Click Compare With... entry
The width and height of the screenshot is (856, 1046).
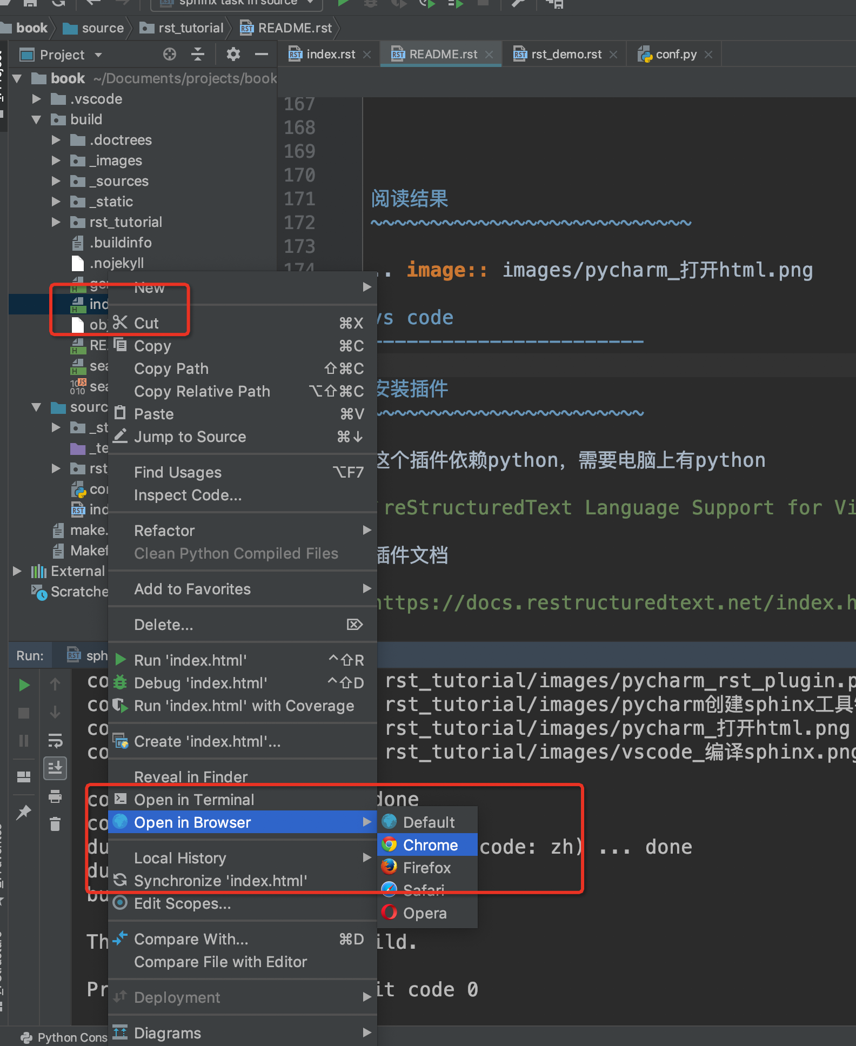[x=242, y=939]
